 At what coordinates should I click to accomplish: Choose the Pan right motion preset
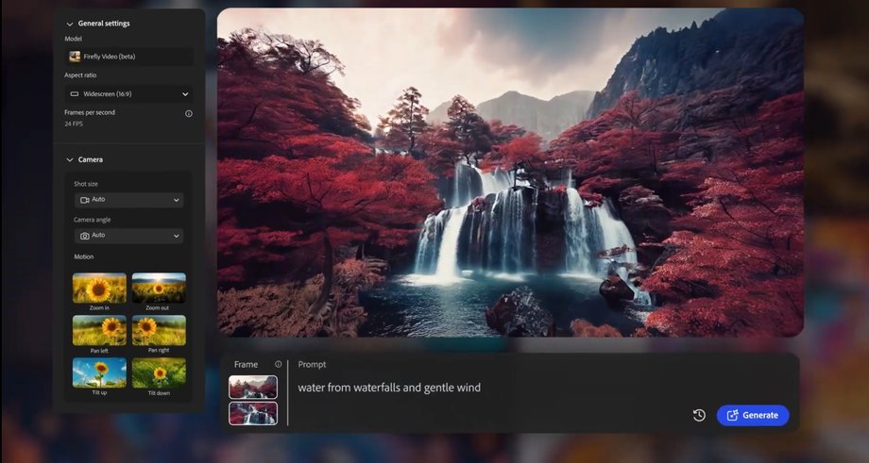159,331
